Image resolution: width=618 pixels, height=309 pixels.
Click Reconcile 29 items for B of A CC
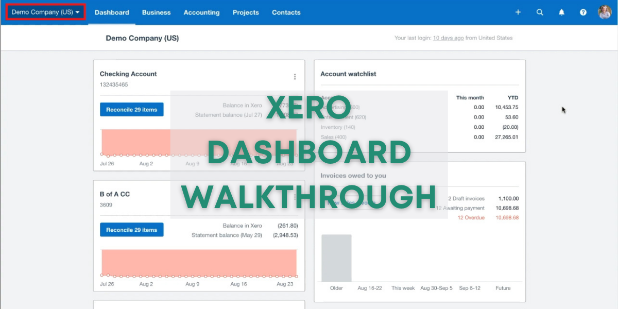click(x=131, y=230)
